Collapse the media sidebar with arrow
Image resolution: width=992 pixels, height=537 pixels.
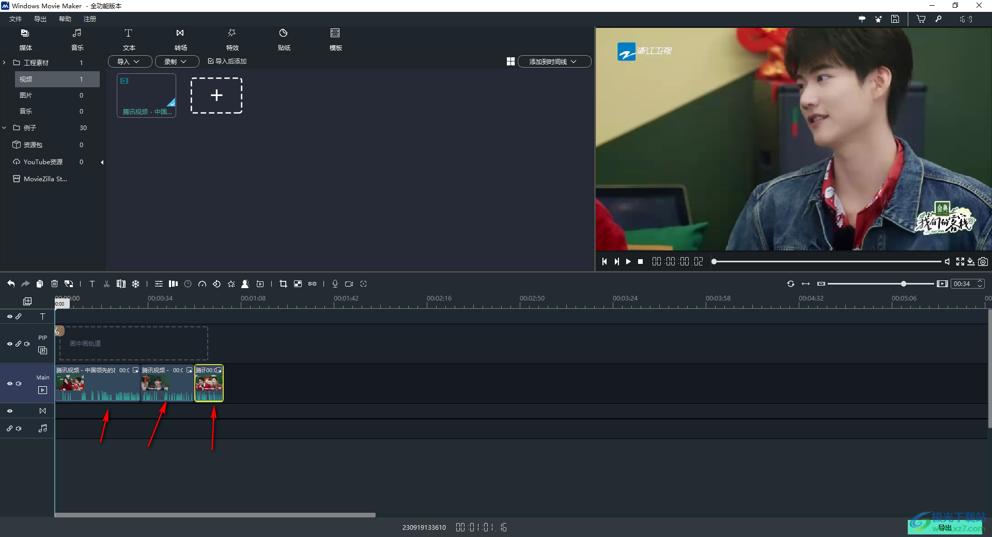tap(102, 162)
